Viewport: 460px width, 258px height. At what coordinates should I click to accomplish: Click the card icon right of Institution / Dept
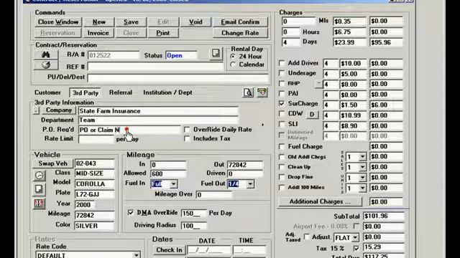click(x=262, y=92)
